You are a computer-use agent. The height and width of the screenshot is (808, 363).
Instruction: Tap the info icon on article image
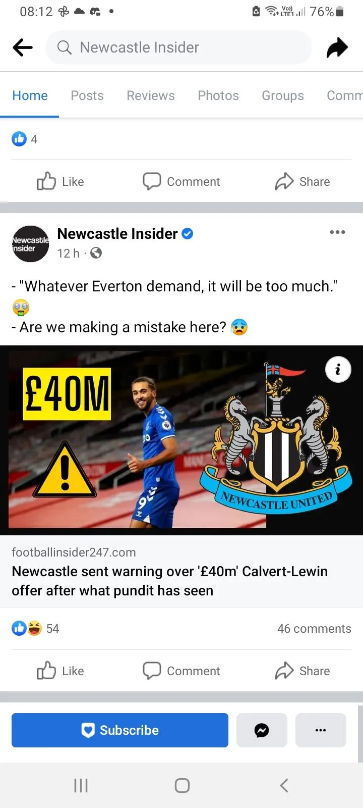[338, 370]
